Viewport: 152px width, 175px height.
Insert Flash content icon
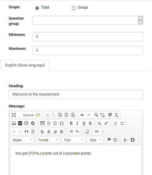pyautogui.click(x=33, y=123)
